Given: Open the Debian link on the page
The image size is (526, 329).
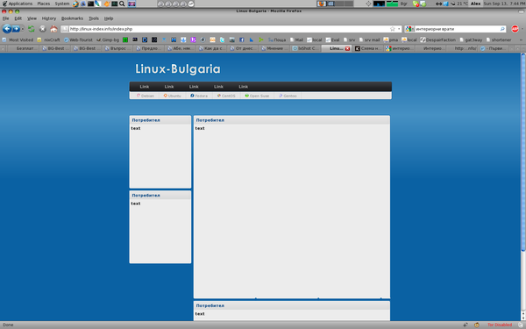Looking at the screenshot, I should (146, 96).
